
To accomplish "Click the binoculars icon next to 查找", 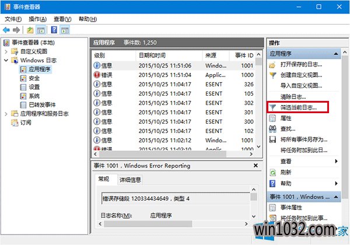I will click(x=272, y=129).
